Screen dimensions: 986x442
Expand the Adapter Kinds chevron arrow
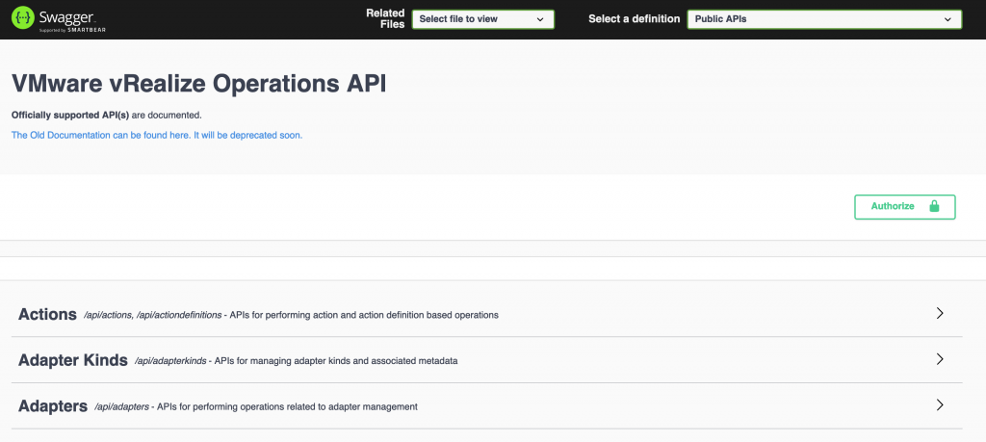point(940,359)
